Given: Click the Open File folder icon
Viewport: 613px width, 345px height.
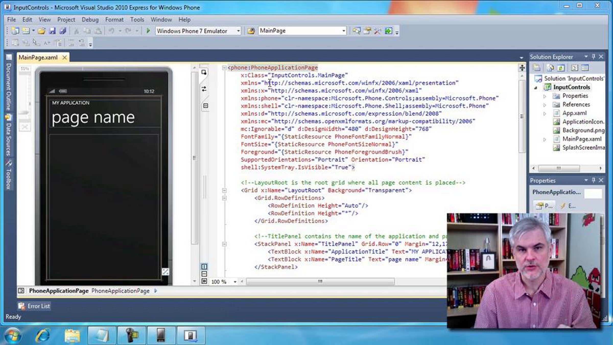Looking at the screenshot, I should [x=41, y=31].
